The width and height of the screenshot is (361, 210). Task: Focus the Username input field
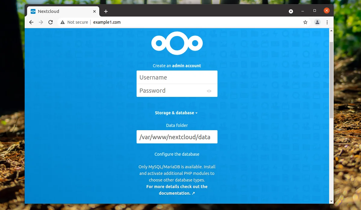tap(177, 77)
